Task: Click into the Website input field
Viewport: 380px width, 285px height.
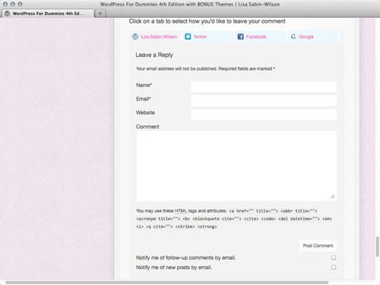Action: pyautogui.click(x=263, y=115)
